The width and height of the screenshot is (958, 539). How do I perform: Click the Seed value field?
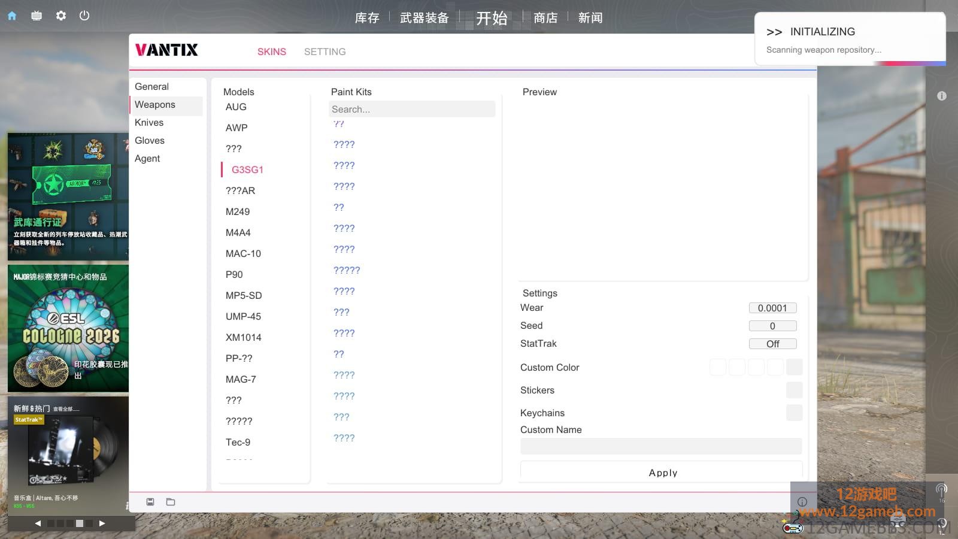(772, 326)
